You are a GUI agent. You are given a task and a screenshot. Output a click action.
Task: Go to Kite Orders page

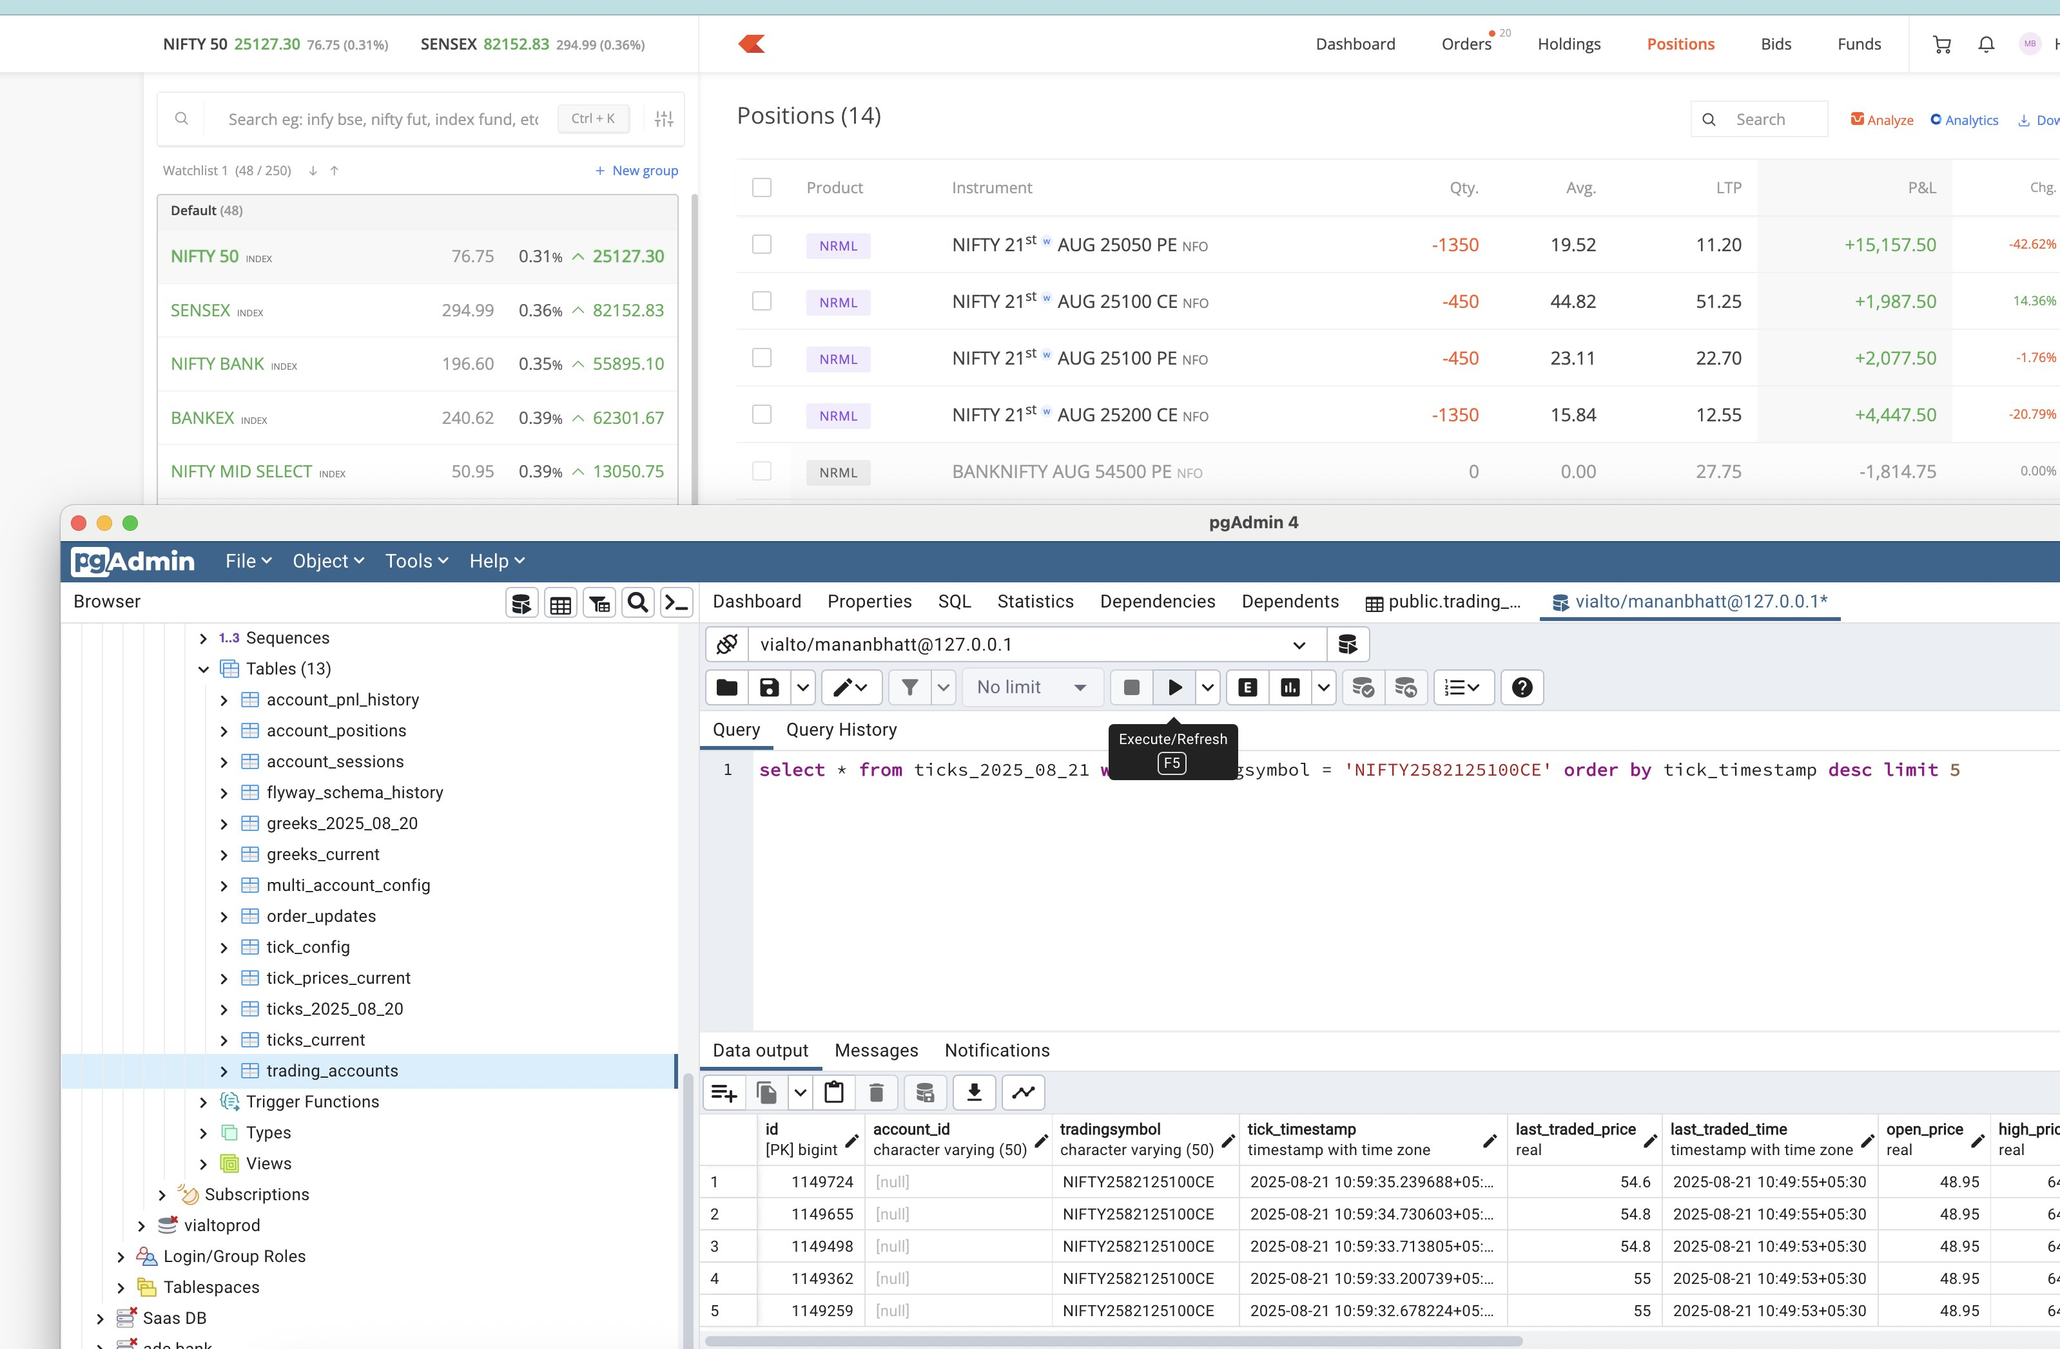[1466, 44]
